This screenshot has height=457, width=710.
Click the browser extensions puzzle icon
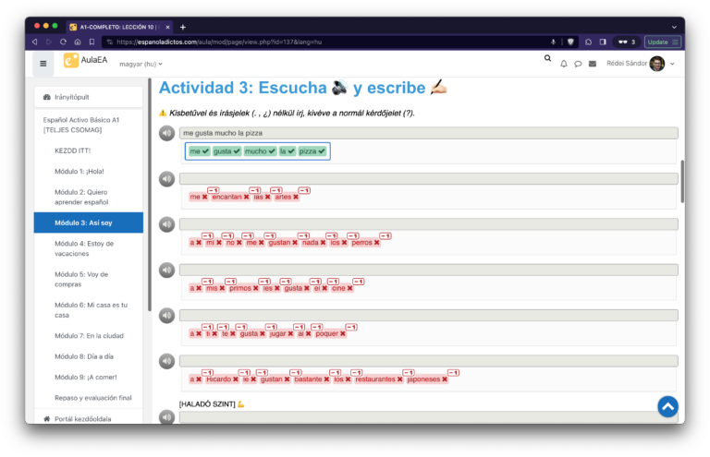click(x=588, y=42)
